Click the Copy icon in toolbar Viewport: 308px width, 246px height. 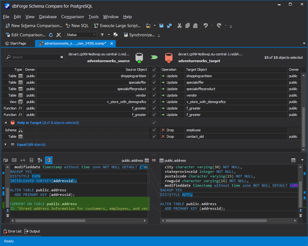point(187,26)
